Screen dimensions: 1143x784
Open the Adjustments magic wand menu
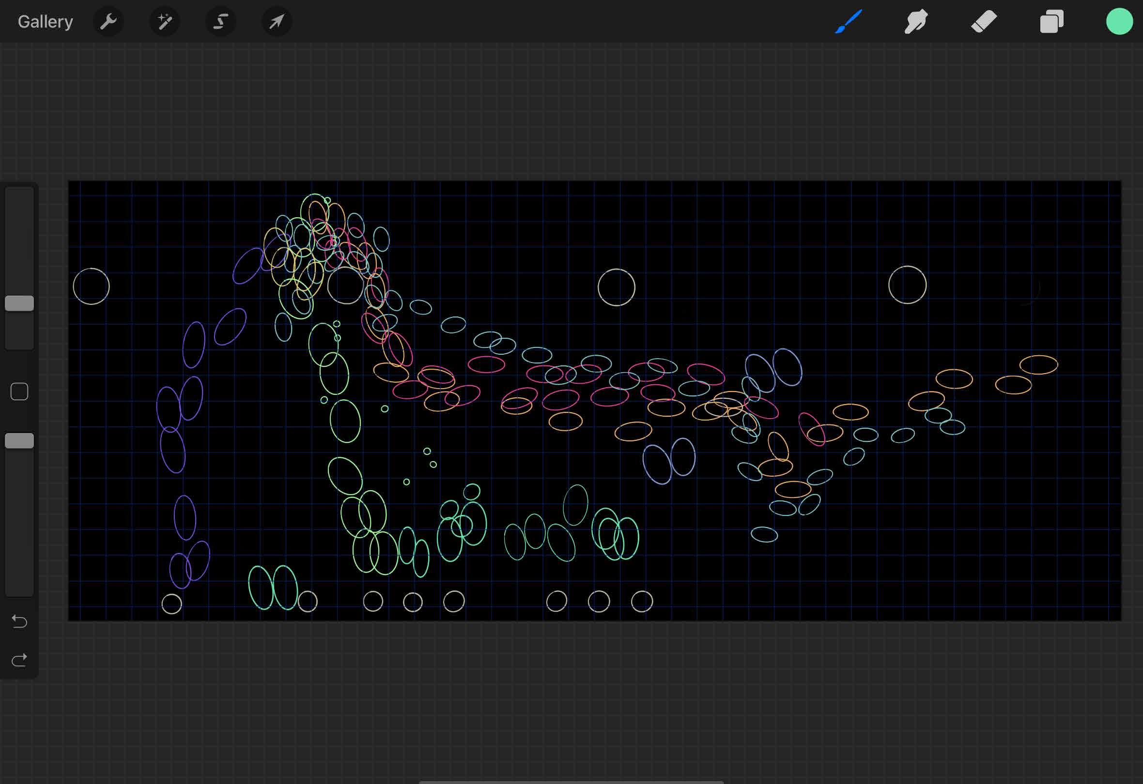pyautogui.click(x=164, y=22)
